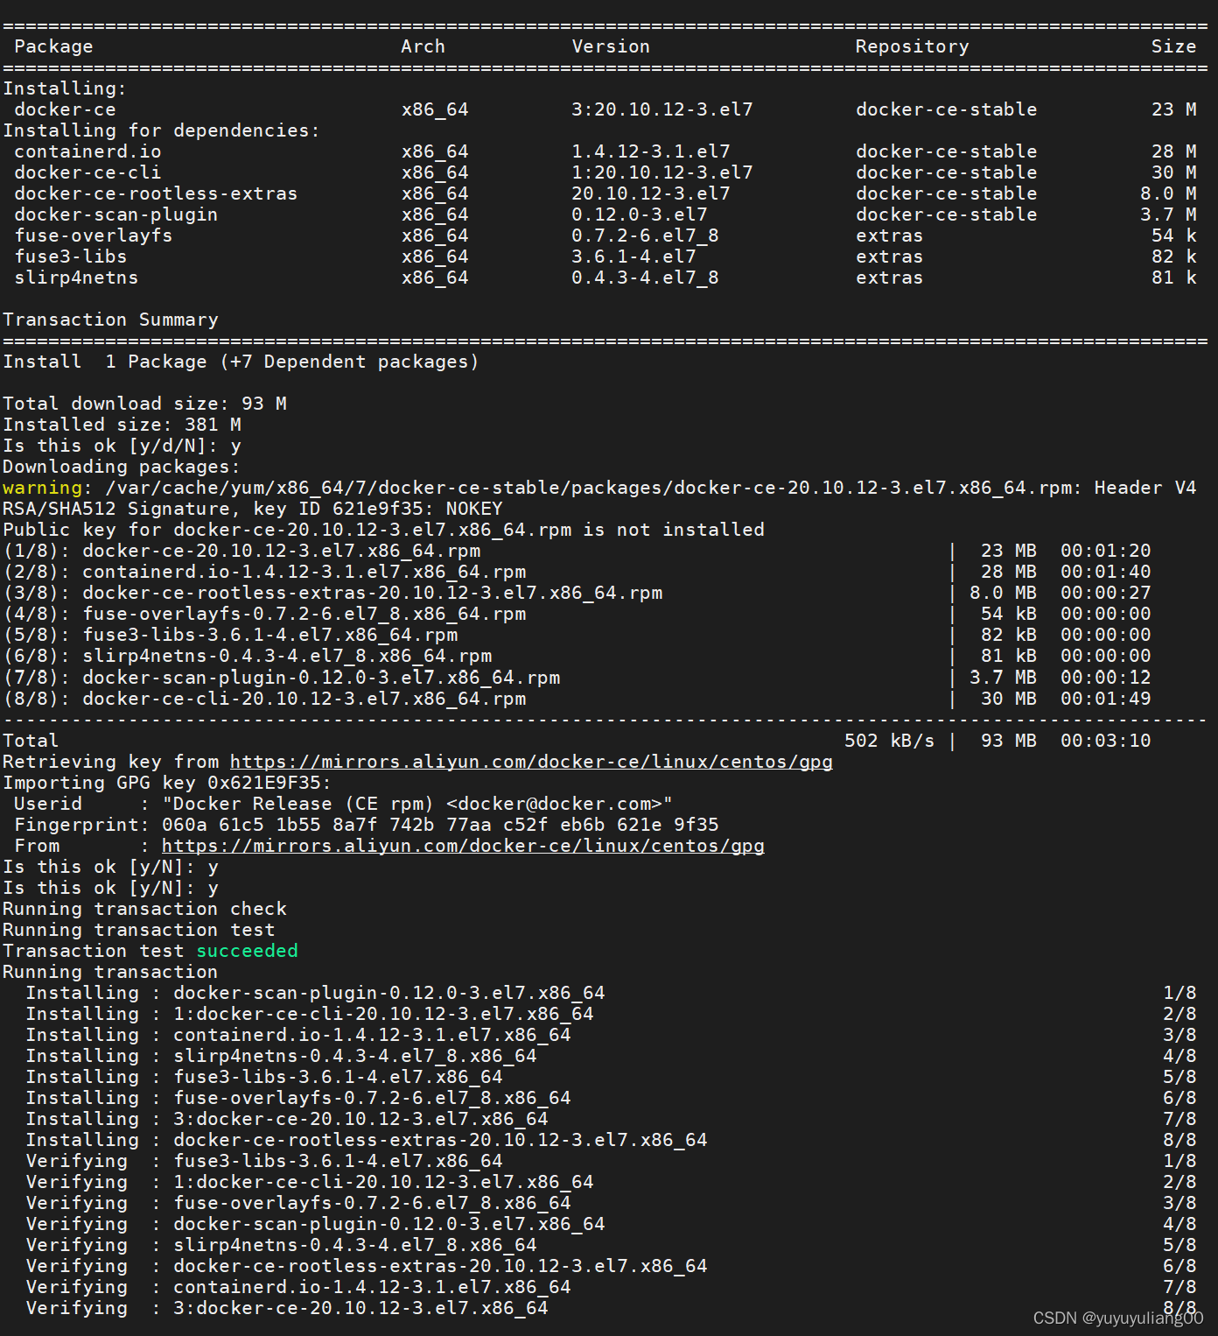Click the "(3/8): docker-ce-rootless-extras" download line
This screenshot has height=1336, width=1218.
coord(577,593)
